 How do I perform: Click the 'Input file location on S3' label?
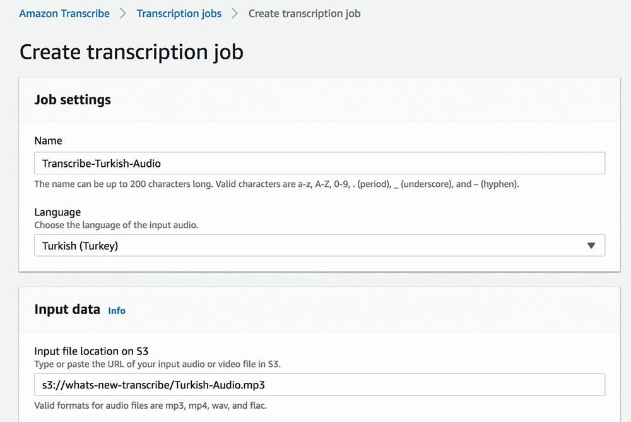click(91, 351)
